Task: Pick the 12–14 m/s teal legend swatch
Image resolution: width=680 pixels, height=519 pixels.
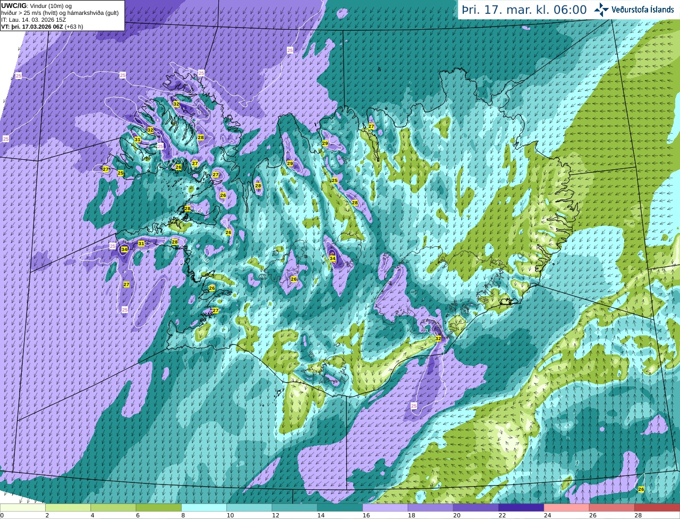Action: pos(295,508)
